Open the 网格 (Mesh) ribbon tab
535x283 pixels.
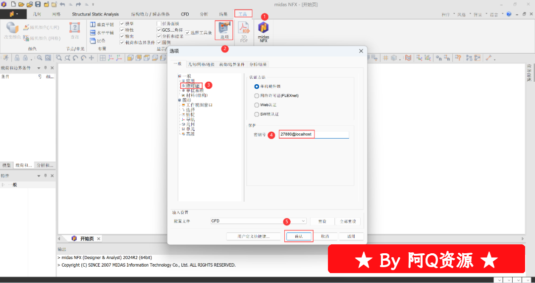click(56, 14)
